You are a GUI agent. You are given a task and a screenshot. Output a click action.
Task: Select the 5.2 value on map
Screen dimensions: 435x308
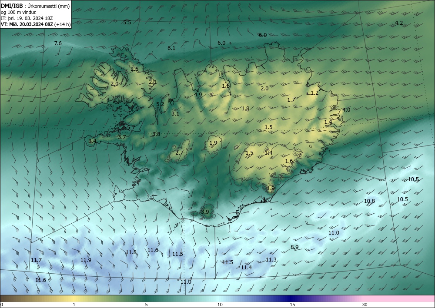tap(161, 104)
